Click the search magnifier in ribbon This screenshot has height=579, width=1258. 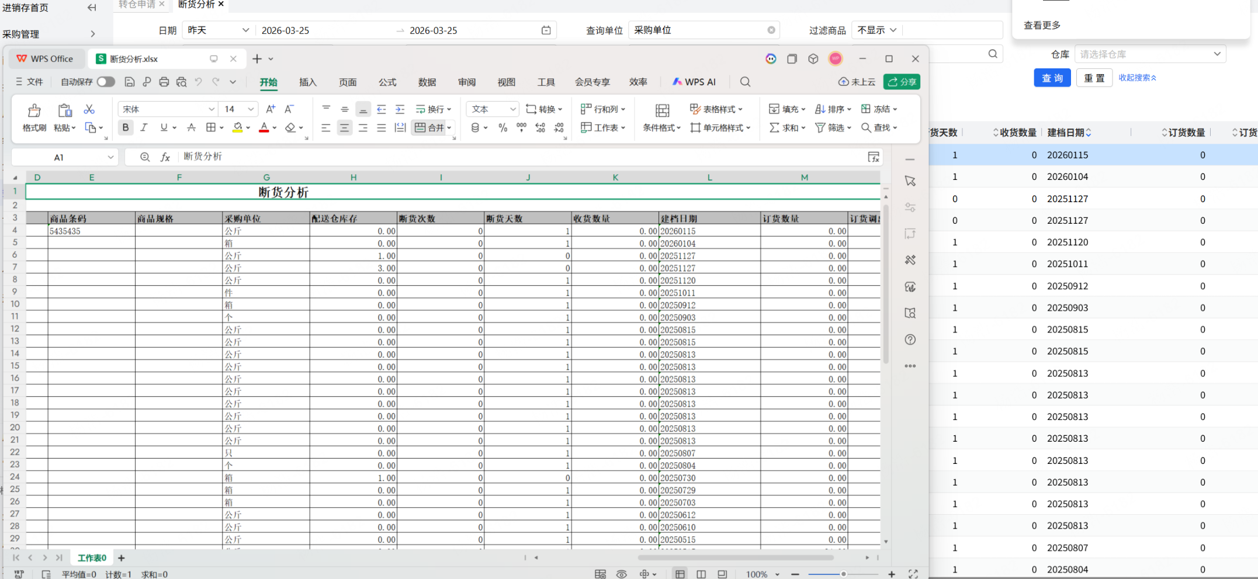[745, 82]
